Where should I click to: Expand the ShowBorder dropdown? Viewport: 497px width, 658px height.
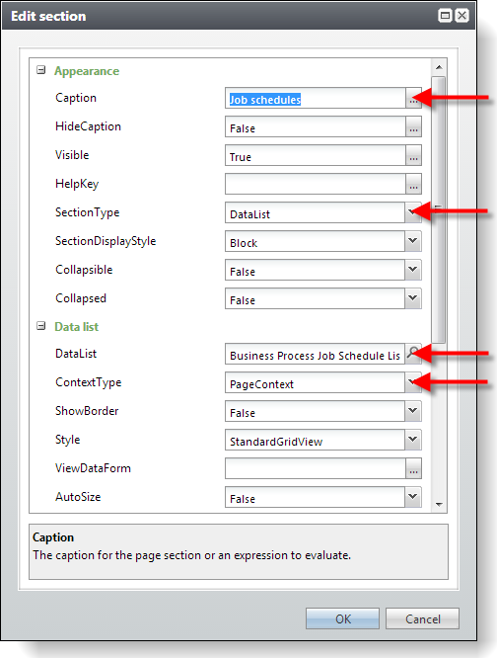(413, 411)
